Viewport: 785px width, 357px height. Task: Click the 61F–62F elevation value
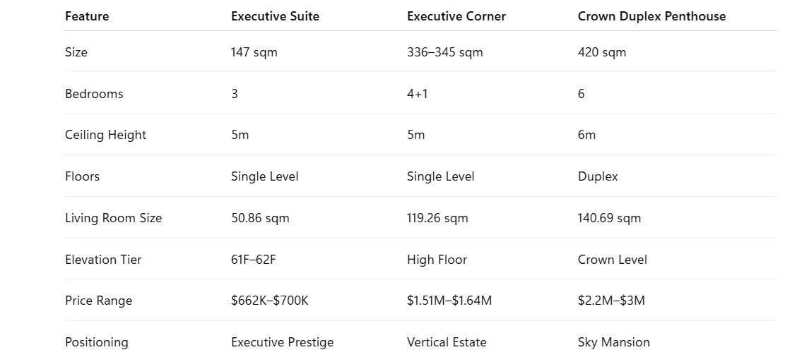click(x=253, y=260)
